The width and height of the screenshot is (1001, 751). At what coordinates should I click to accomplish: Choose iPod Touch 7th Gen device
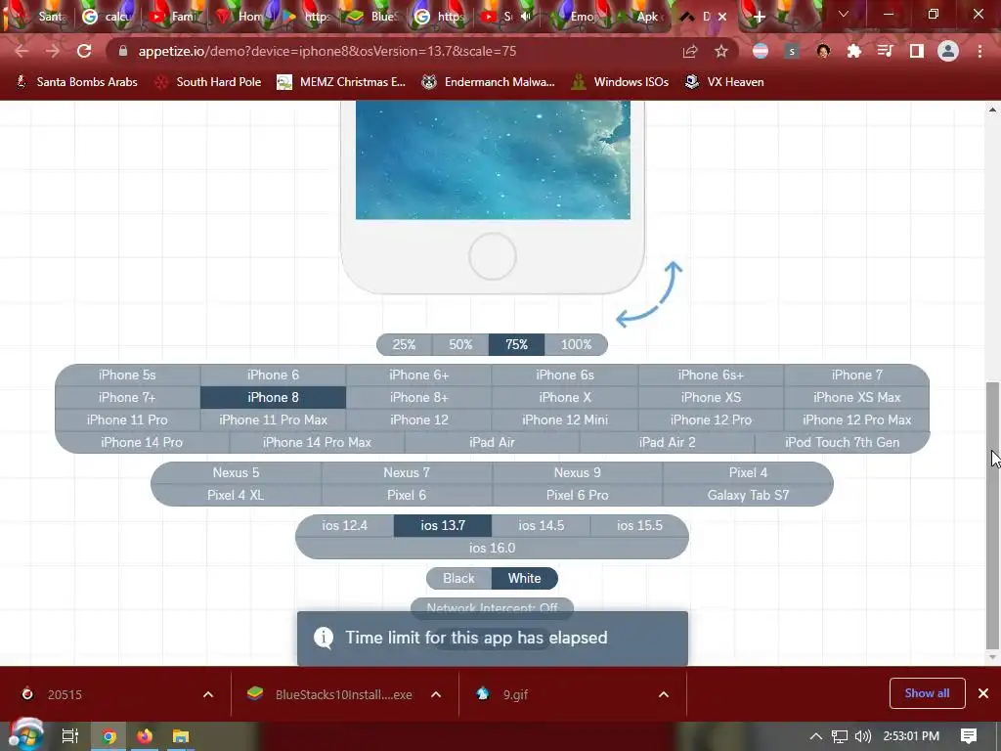click(842, 442)
